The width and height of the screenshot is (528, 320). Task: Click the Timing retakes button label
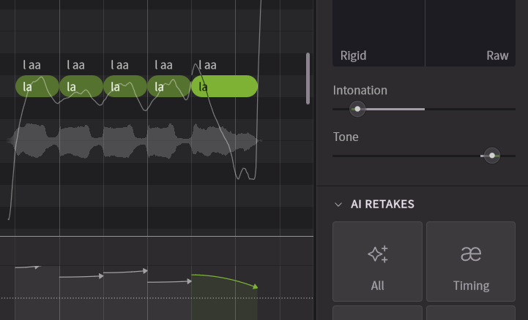[471, 286]
